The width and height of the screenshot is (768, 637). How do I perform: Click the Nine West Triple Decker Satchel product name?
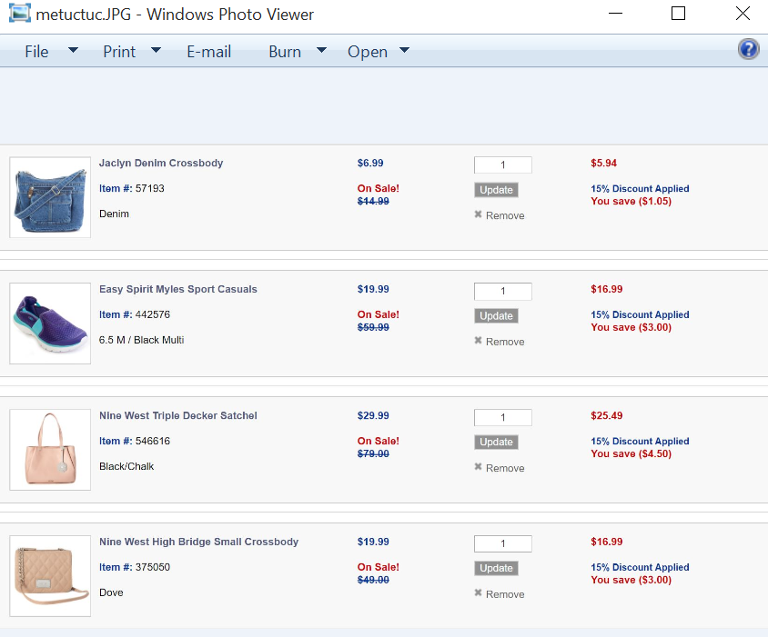click(178, 416)
